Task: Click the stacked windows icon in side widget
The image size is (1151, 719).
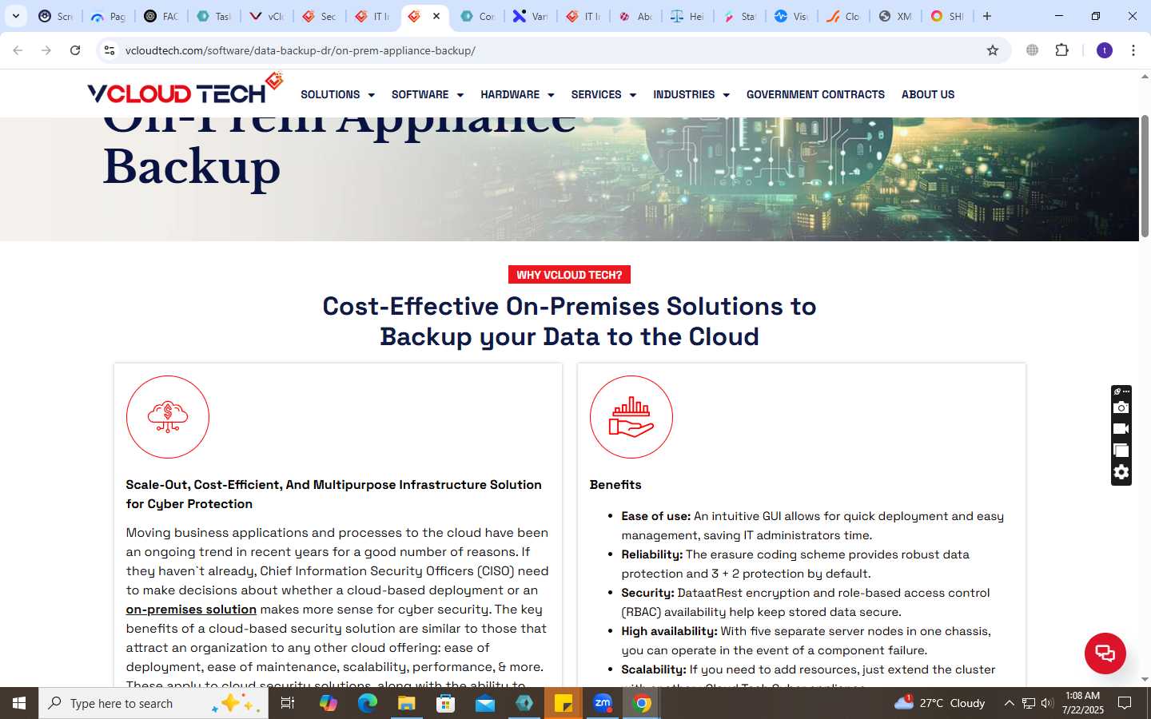Action: (1121, 451)
